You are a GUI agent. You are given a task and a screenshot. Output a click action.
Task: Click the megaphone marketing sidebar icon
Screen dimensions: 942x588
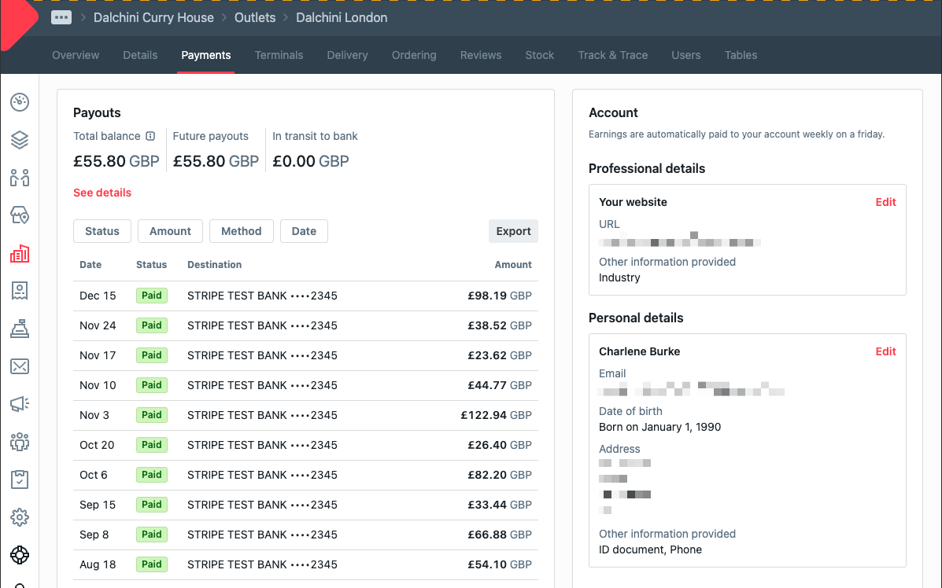[20, 404]
